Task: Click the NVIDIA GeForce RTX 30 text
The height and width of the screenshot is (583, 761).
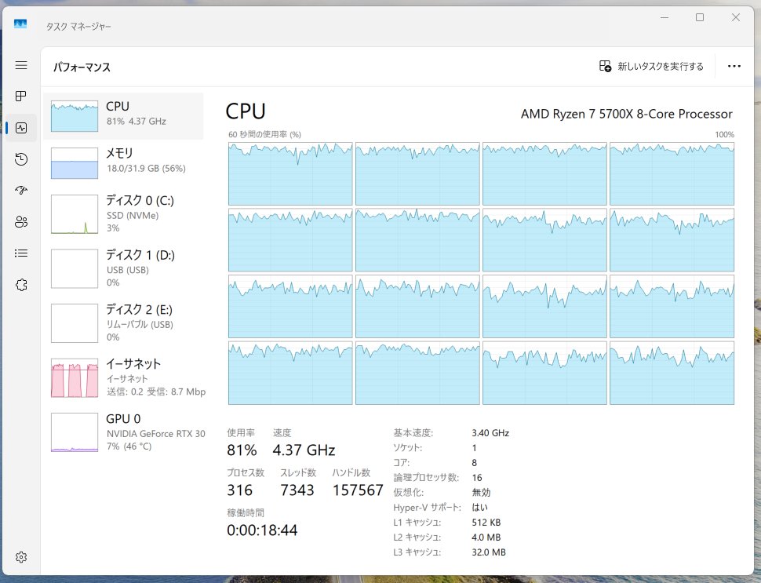Action: click(x=156, y=434)
